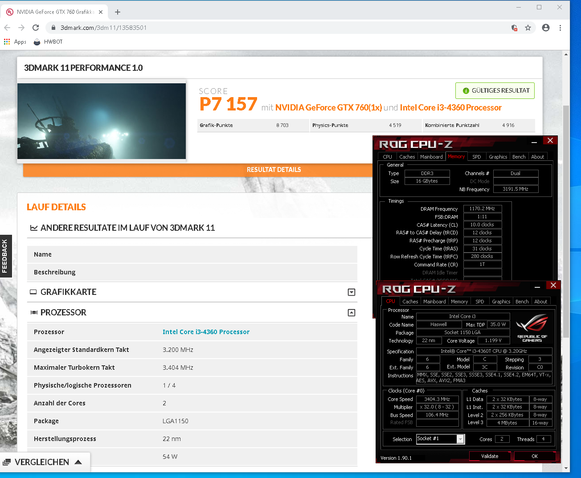
Task: Expand the GRAFIKKARTE section
Action: click(x=352, y=292)
